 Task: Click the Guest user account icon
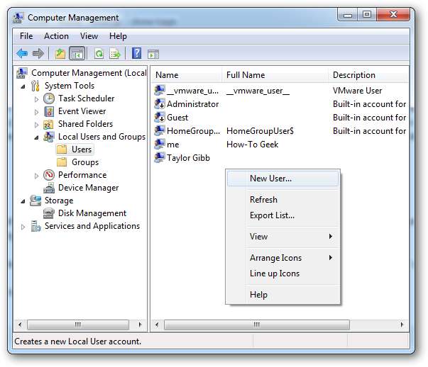tap(160, 118)
